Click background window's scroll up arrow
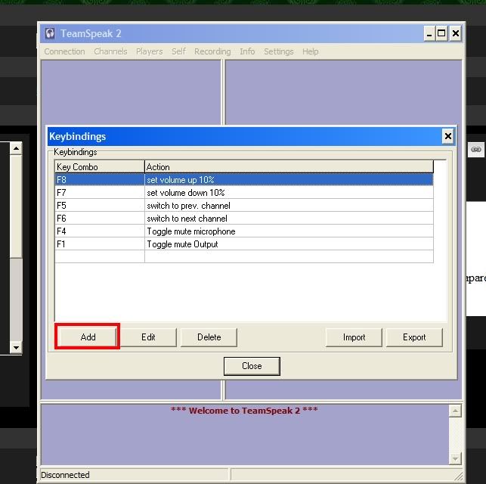The width and height of the screenshot is (486, 484). (16, 148)
